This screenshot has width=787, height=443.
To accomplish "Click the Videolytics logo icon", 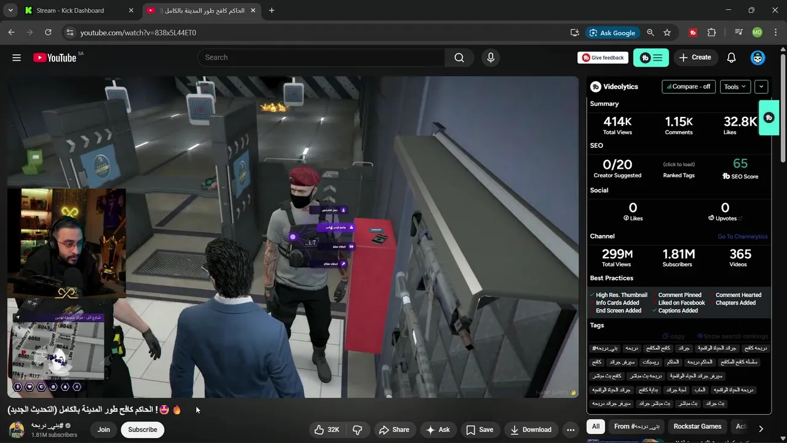I will (x=595, y=87).
